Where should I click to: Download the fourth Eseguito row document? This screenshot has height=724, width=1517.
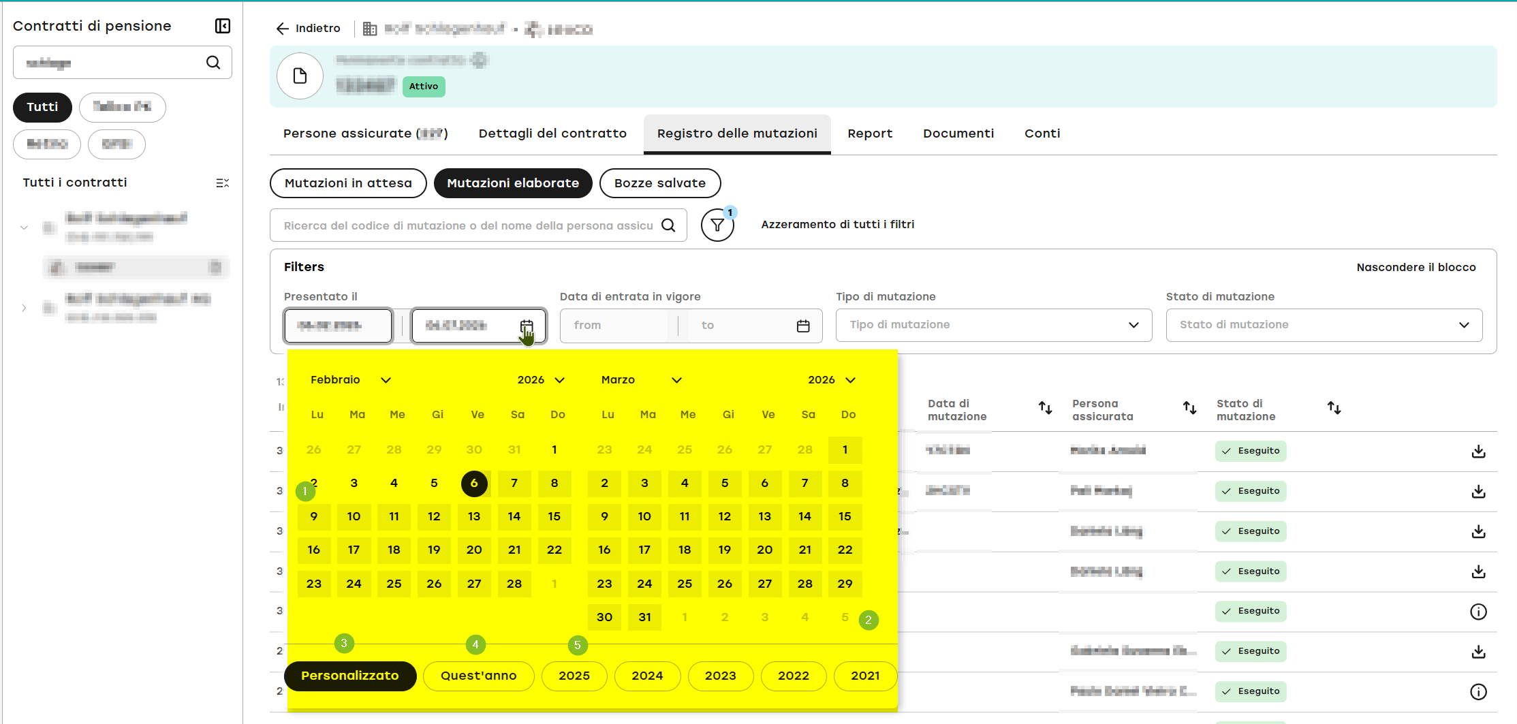[1478, 572]
